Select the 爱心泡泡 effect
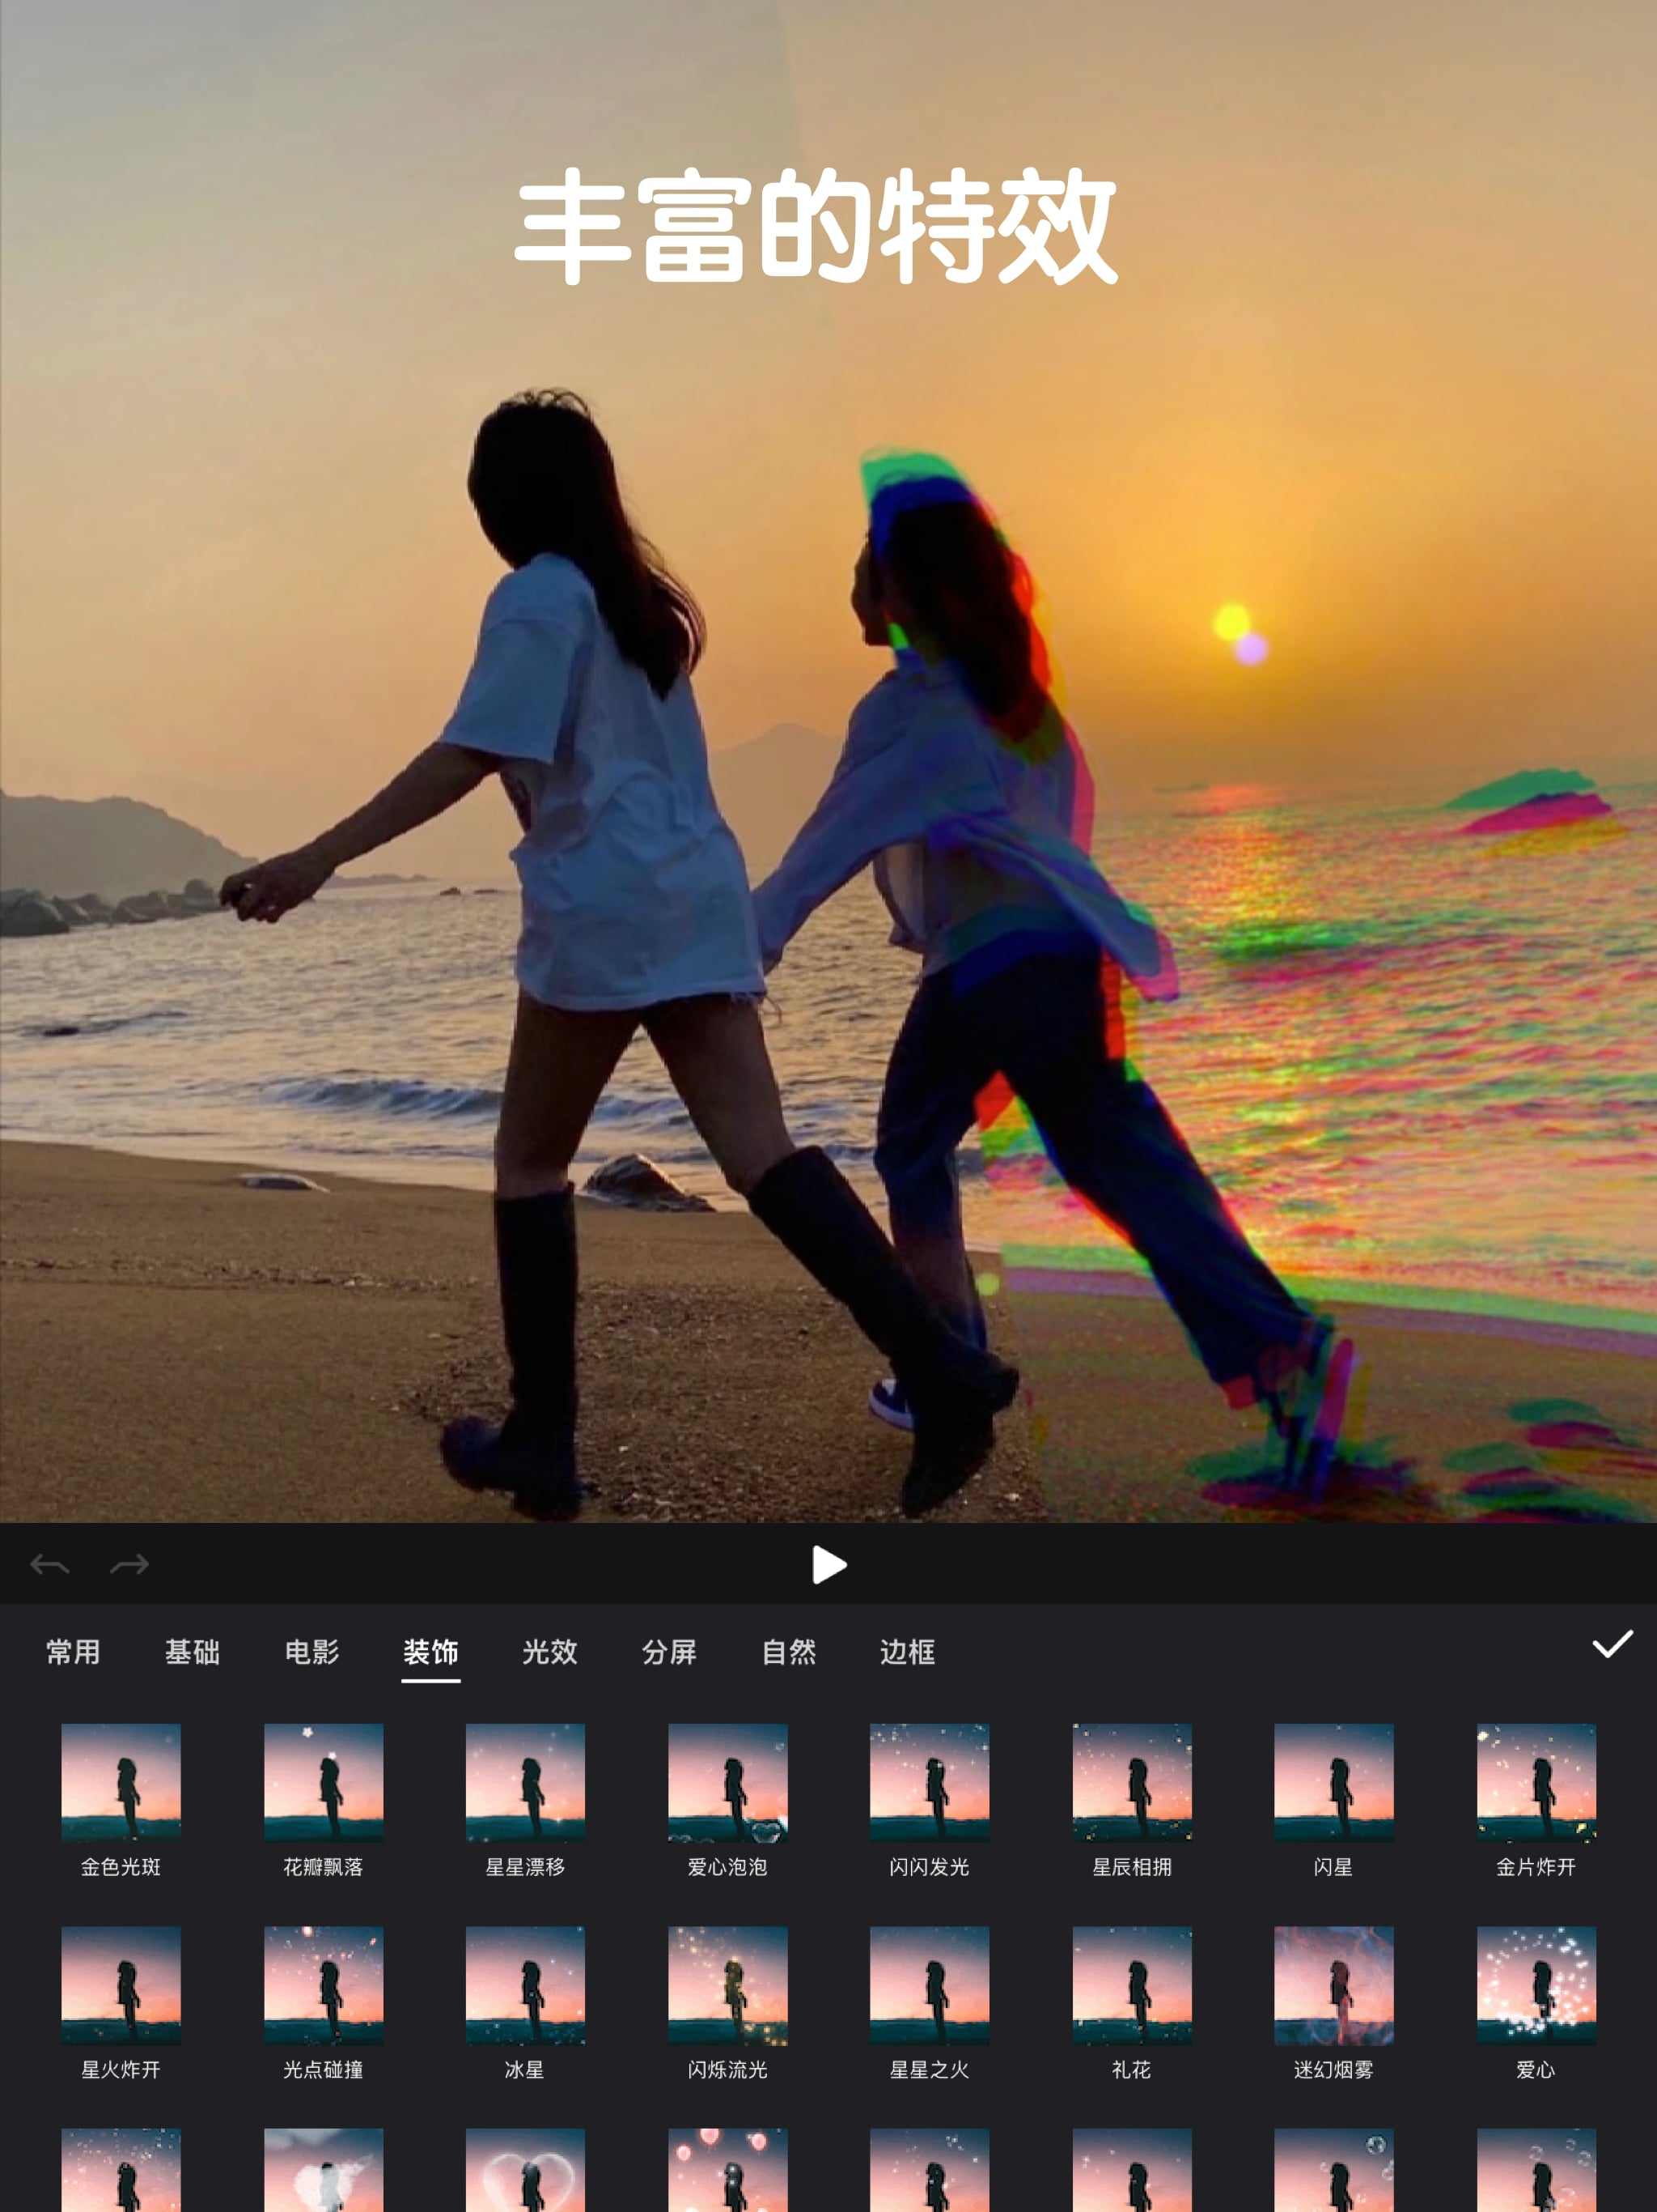This screenshot has width=1657, height=2212. (727, 1783)
